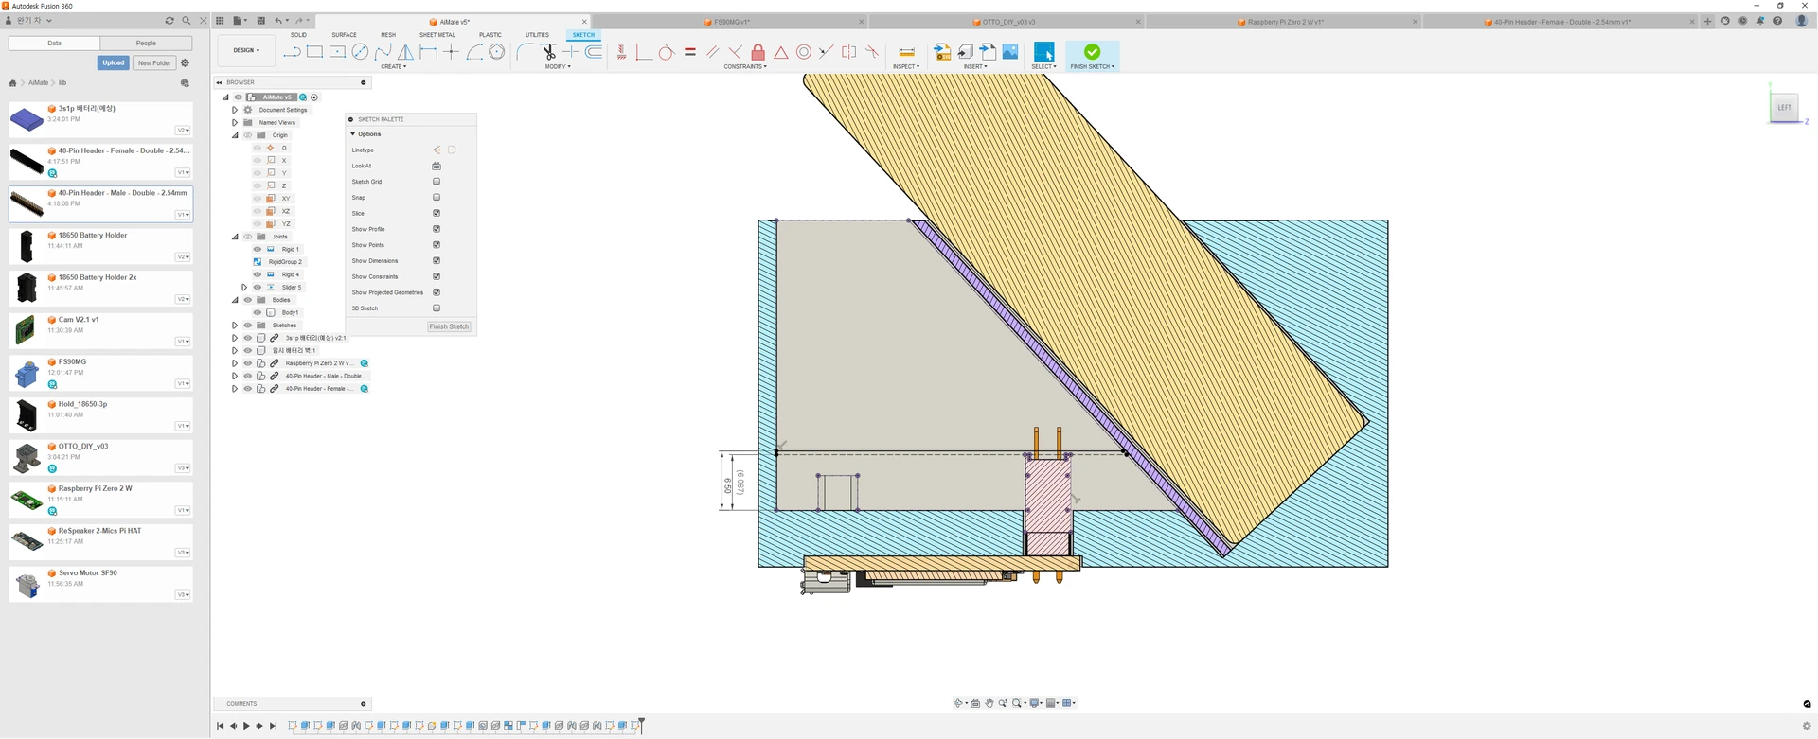
Task: Click the Look At icon in Sketch Palette
Action: (x=437, y=166)
